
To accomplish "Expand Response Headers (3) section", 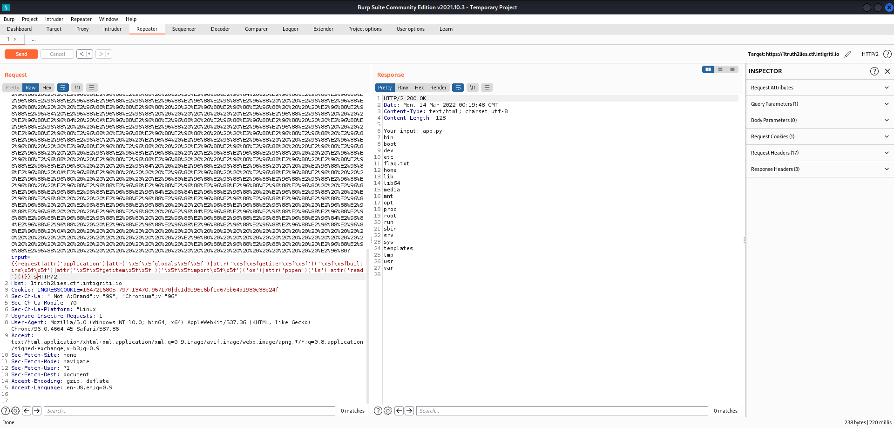I will [x=819, y=169].
